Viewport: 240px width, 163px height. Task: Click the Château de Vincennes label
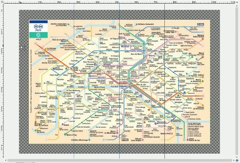click(199, 108)
